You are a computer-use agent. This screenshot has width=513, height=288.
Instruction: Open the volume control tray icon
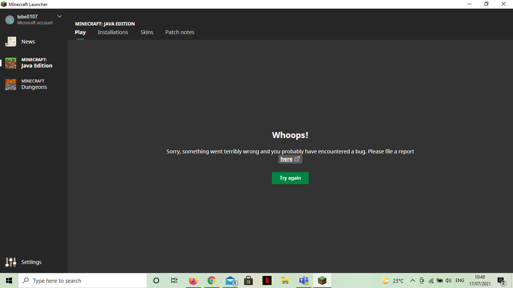tap(448, 280)
